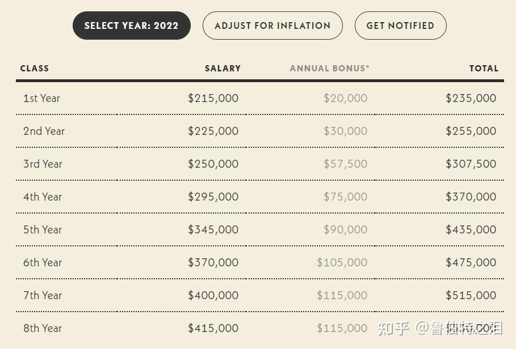Select the 1st Year bonus $20,000

click(x=345, y=98)
